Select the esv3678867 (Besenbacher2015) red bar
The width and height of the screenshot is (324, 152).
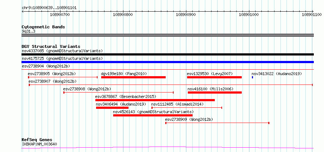coord(155,100)
